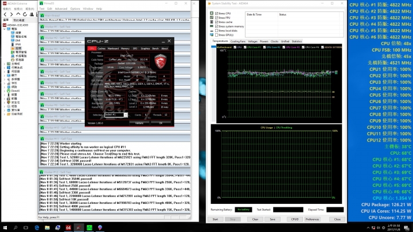Toggle CPU Core #1 graph checkbox
Screen dimensions: 413x232
point(245,47)
